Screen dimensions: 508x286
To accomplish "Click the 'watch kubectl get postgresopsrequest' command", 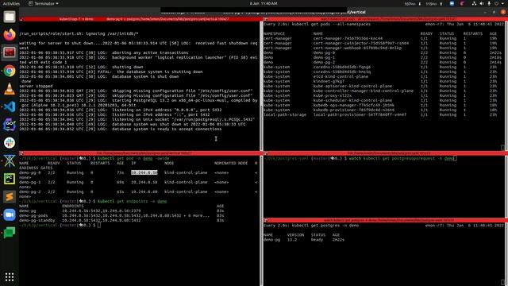I will pos(402,158).
